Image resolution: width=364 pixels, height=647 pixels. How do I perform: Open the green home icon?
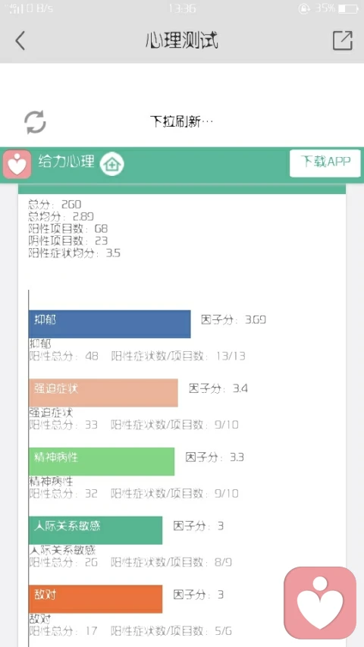point(111,164)
